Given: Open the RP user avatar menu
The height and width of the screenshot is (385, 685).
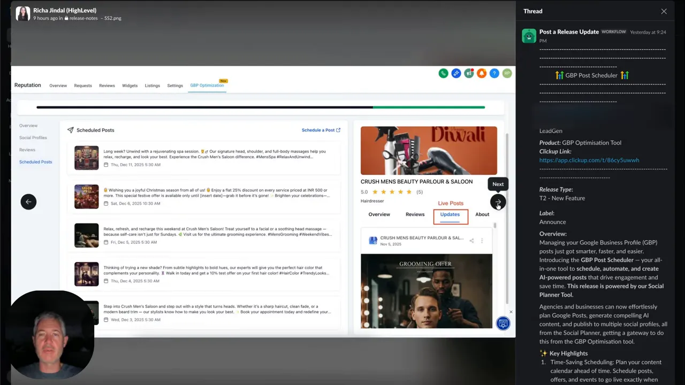Looking at the screenshot, I should tap(507, 73).
